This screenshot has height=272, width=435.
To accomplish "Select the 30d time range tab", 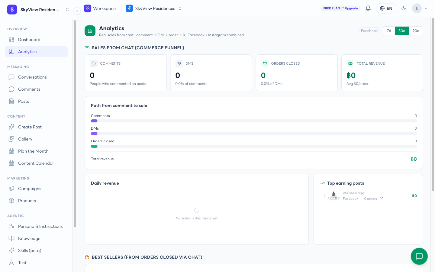I will [x=402, y=31].
